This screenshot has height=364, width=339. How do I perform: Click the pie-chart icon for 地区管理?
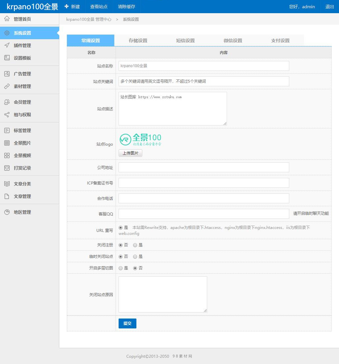click(x=7, y=212)
